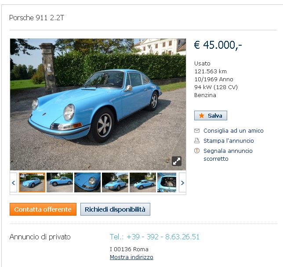
Task: Click Segnala annuncio scorretto link
Action: (228, 155)
